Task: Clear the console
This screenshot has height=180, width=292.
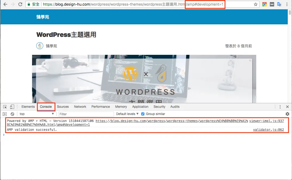Action: [x=12, y=114]
